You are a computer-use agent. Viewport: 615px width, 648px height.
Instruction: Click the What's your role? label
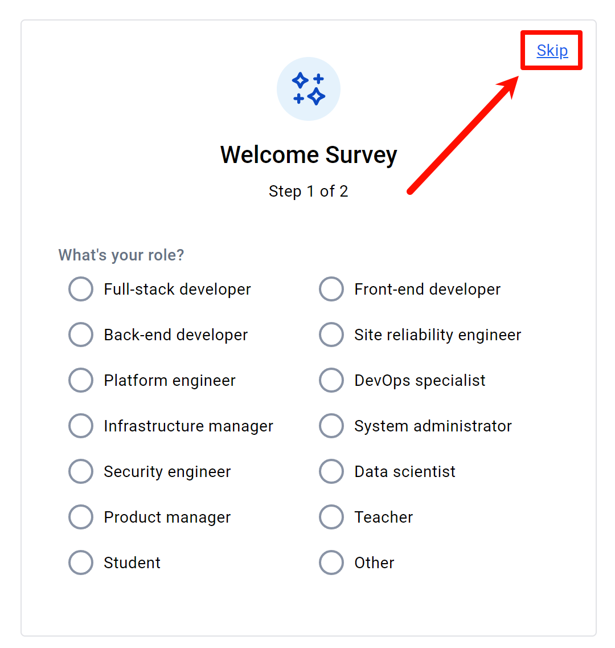(121, 255)
